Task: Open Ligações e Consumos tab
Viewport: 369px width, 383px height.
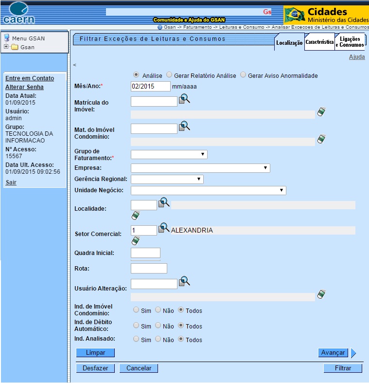Action: pos(351,42)
